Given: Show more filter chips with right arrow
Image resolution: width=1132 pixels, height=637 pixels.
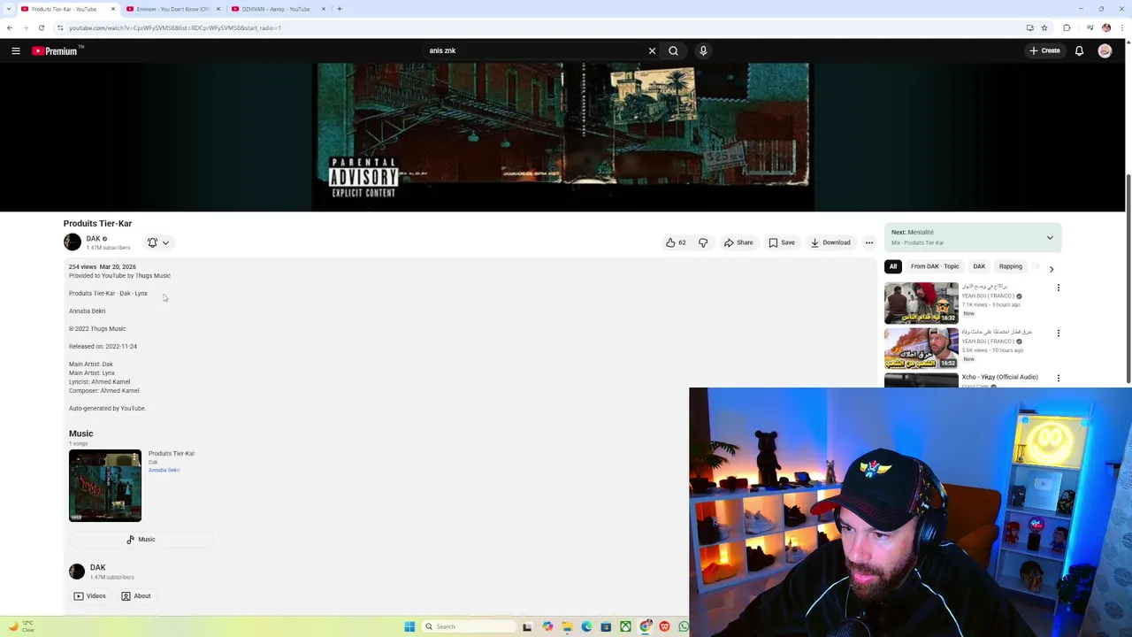Looking at the screenshot, I should 1052,268.
